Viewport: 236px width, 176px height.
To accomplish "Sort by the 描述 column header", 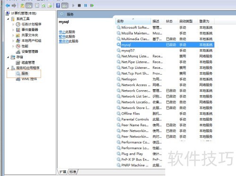I will click(x=158, y=21).
